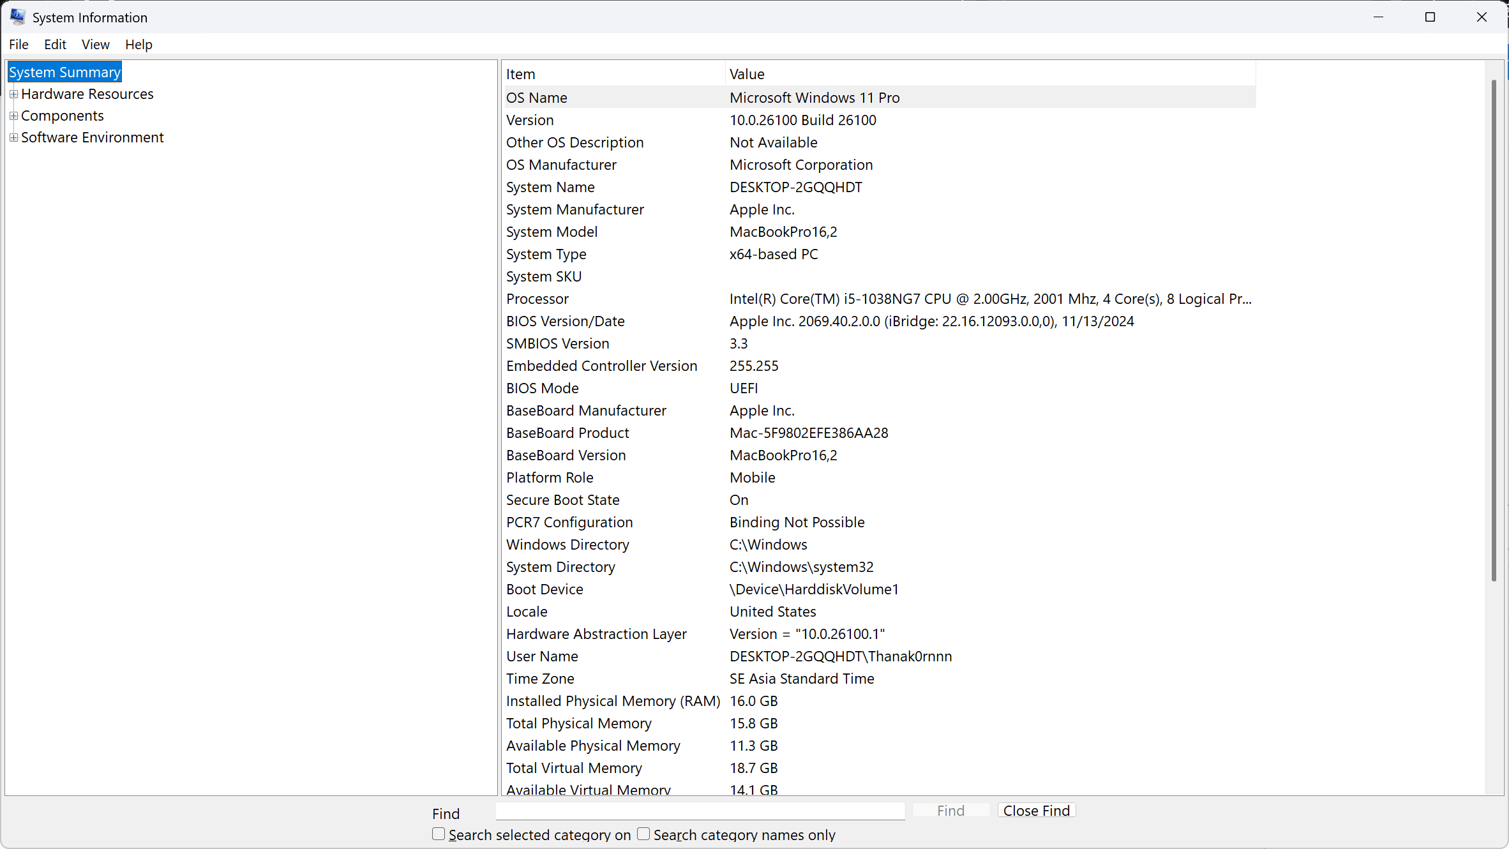The image size is (1509, 849).
Task: Click the Find button
Action: [x=950, y=811]
